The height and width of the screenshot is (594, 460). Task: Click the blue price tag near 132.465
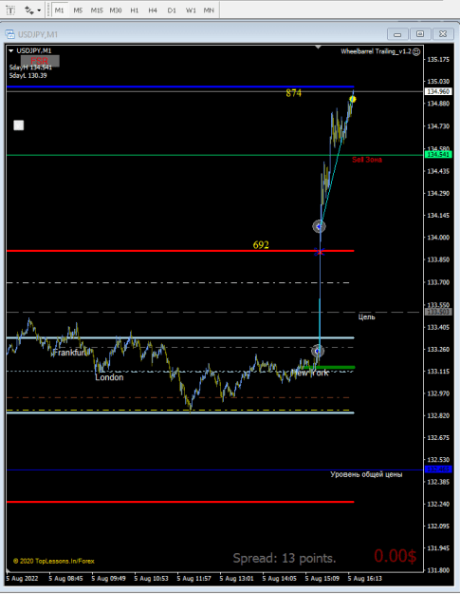[438, 469]
